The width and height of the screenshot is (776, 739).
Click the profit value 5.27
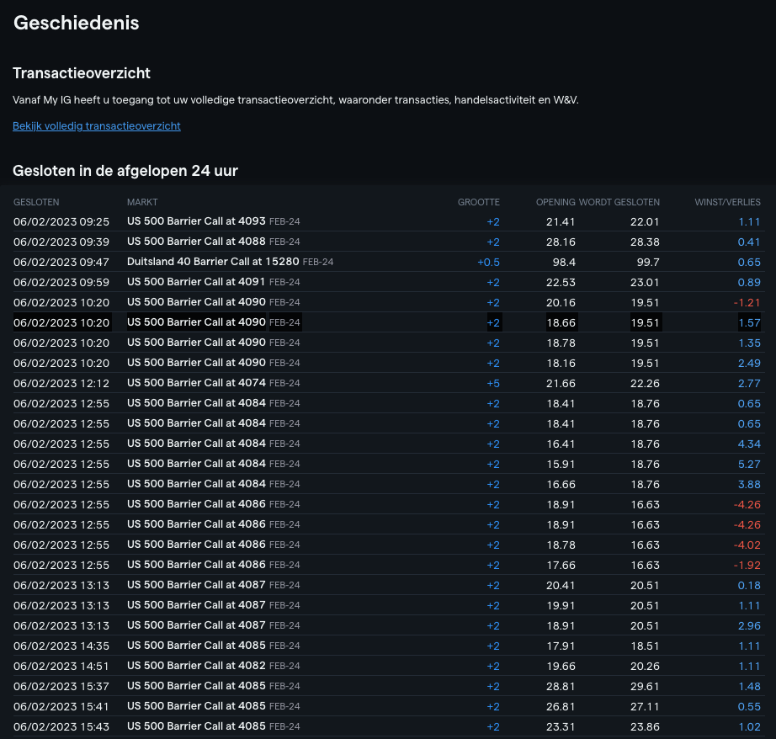[748, 464]
